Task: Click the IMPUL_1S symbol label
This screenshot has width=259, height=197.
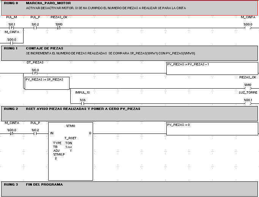Action: [82, 92]
